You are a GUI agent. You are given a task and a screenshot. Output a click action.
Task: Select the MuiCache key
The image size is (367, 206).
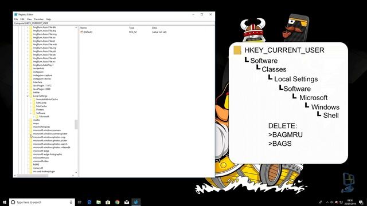tap(41, 106)
